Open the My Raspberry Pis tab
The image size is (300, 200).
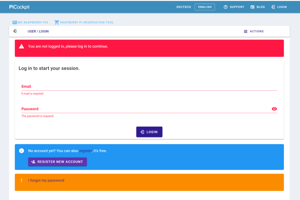click(30, 22)
